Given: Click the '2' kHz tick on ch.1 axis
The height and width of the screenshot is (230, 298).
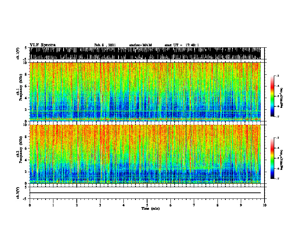Looking at the screenshot, I should click(26, 110).
